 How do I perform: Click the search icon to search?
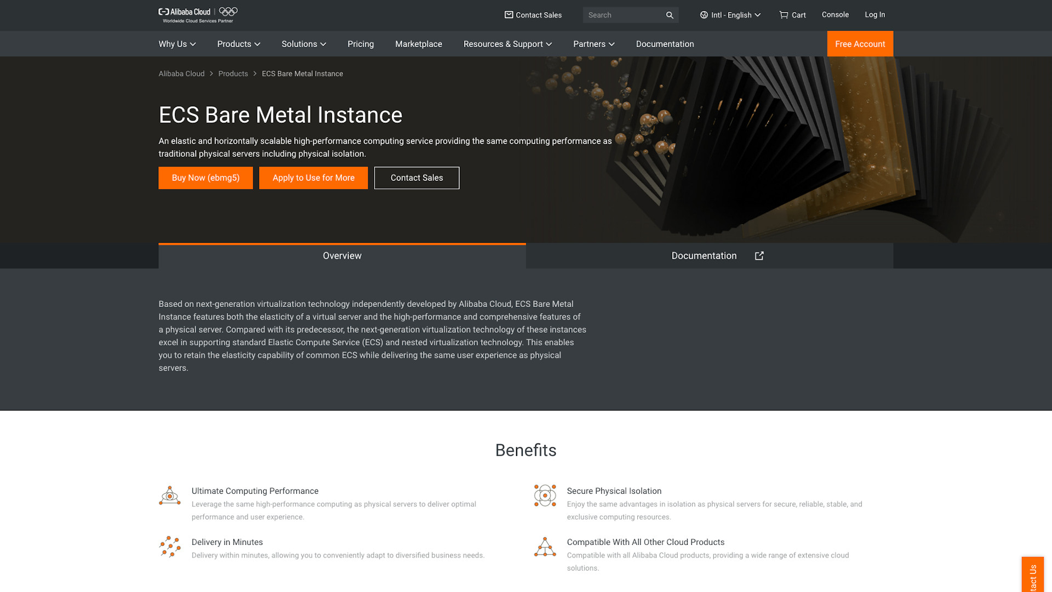[x=669, y=14]
